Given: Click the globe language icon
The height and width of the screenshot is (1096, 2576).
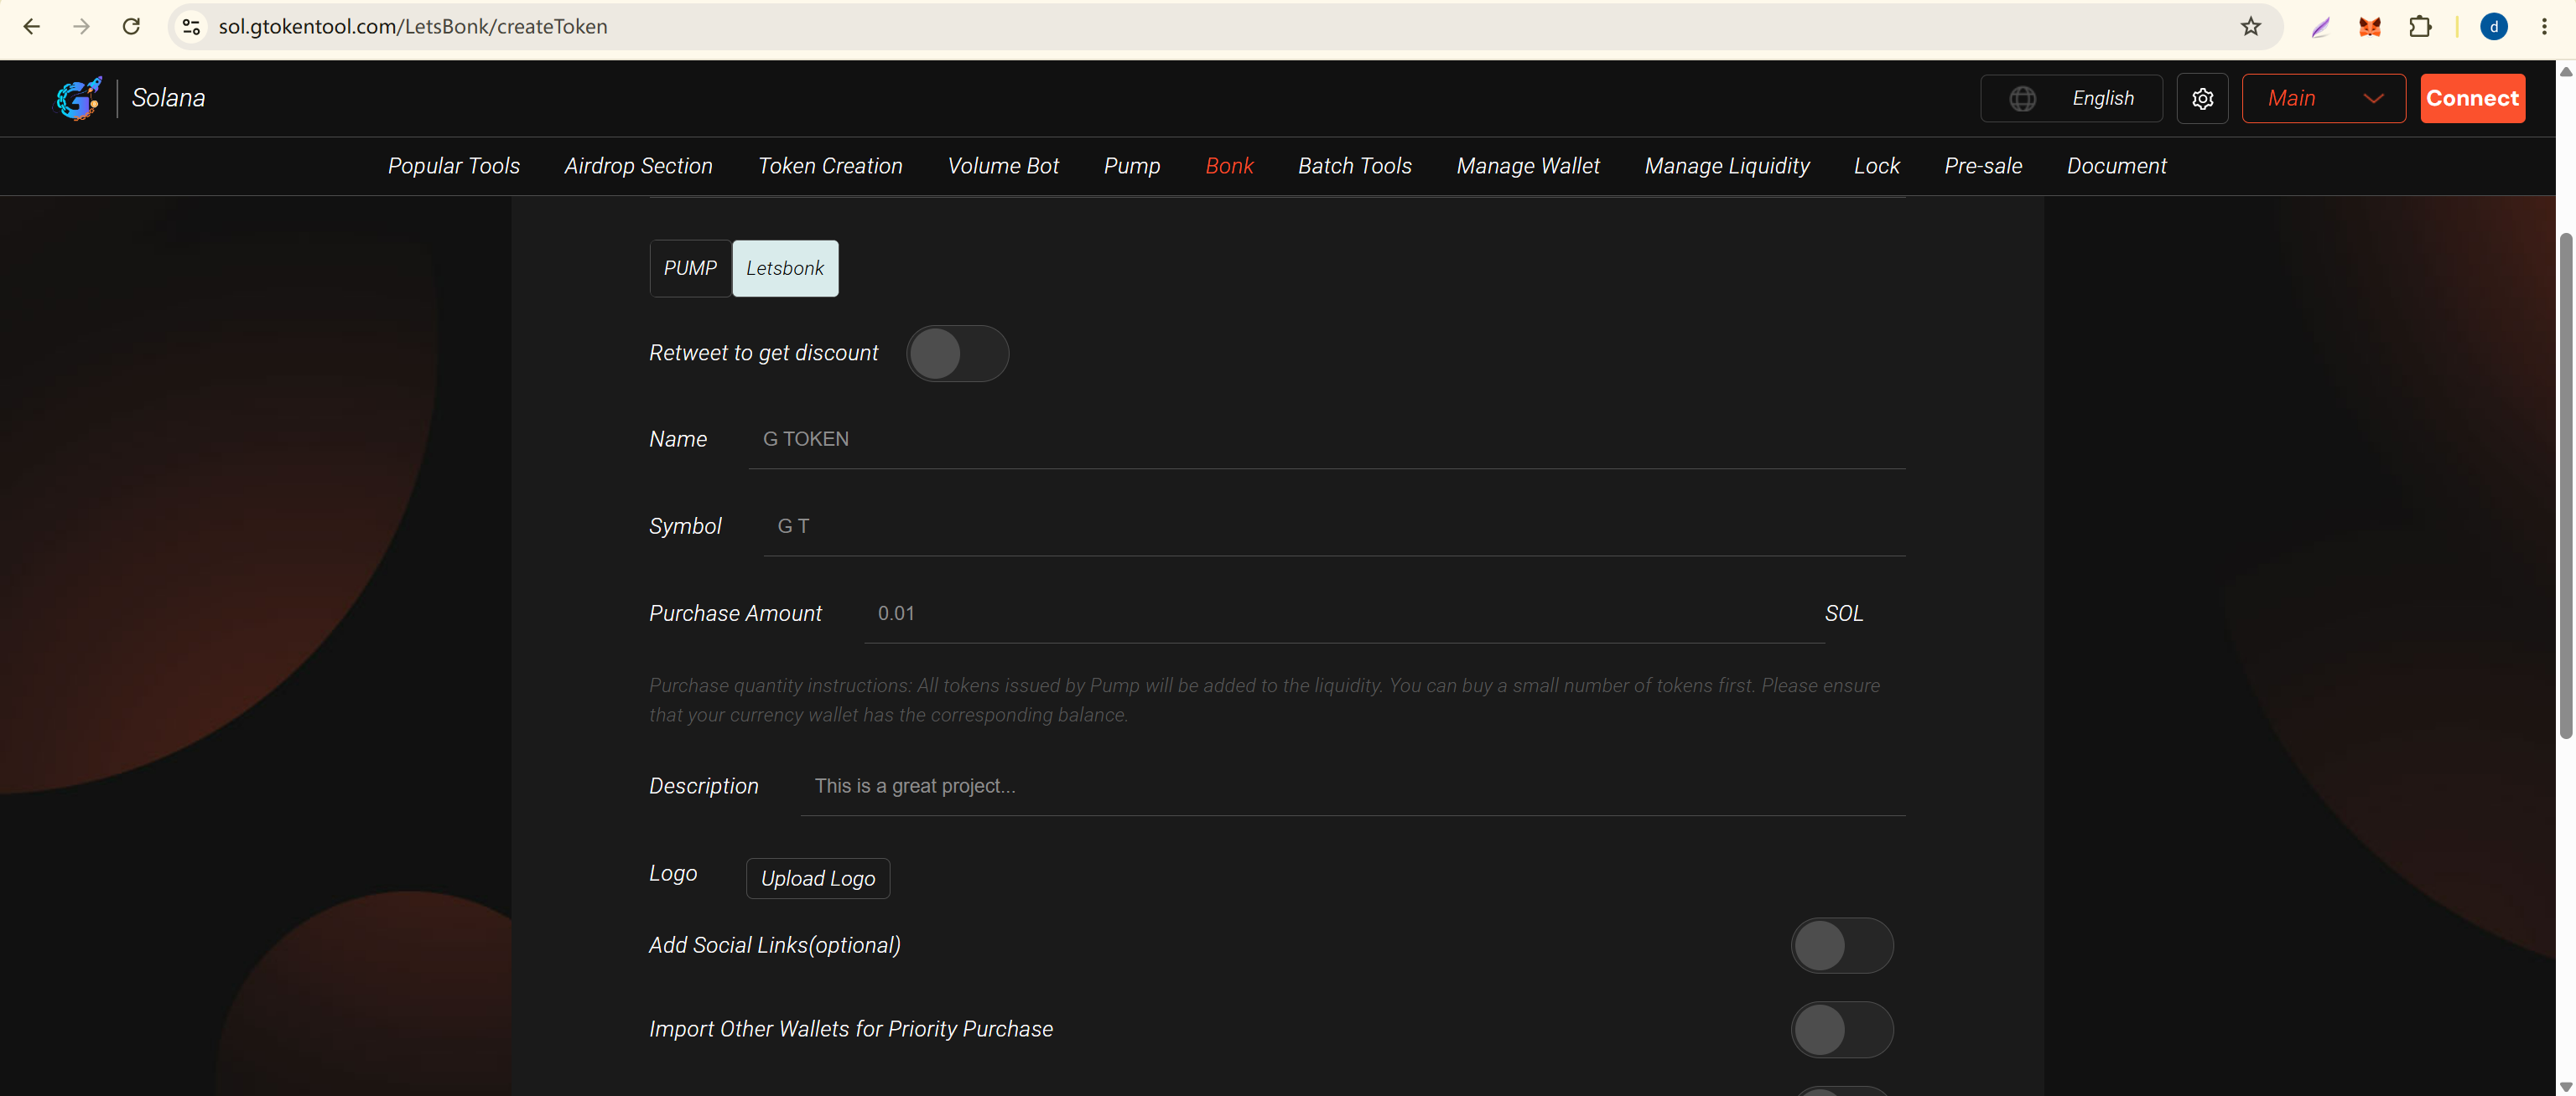Looking at the screenshot, I should [x=2022, y=99].
